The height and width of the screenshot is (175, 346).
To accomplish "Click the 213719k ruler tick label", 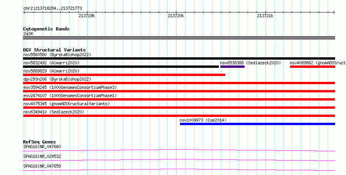I will pos(87,16).
